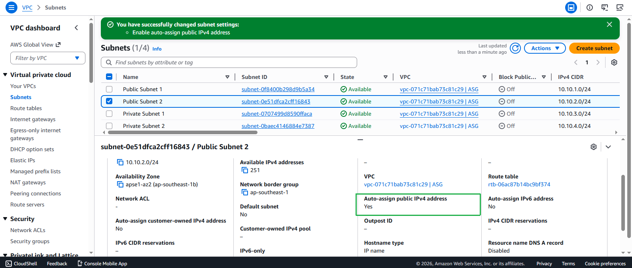Open DHCP option sets in sidebar
632x268 pixels.
[32, 149]
